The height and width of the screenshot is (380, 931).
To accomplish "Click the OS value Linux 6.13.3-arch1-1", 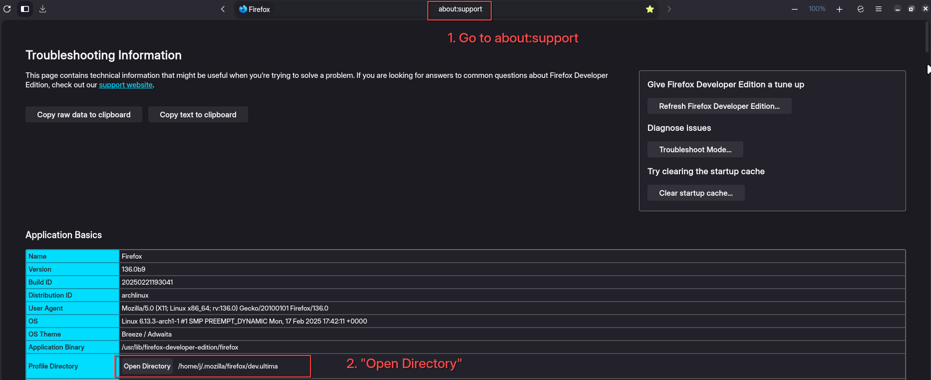I will 245,321.
